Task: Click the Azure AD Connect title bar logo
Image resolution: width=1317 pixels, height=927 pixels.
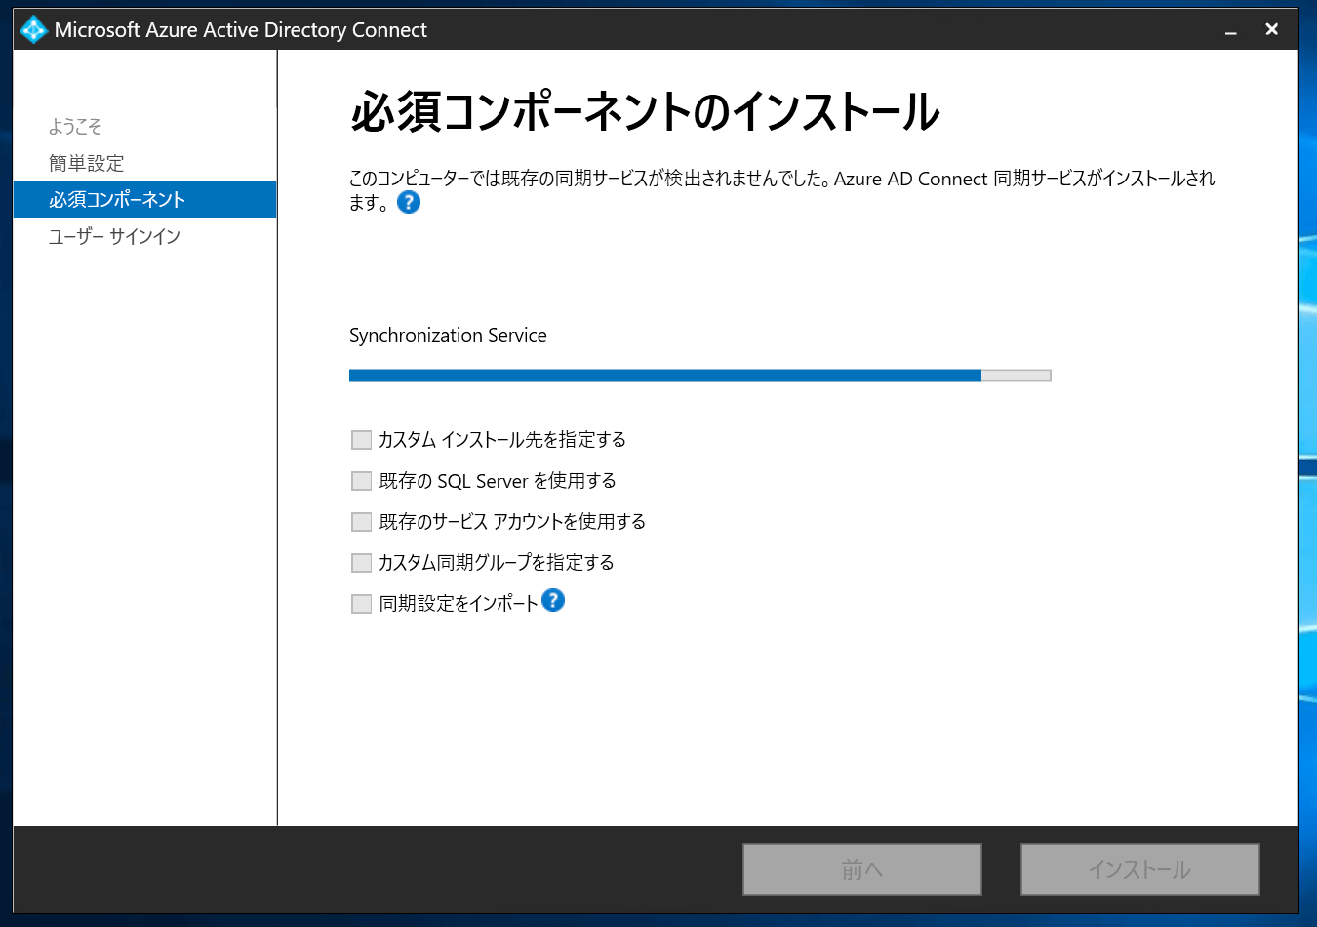Action: pos(33,29)
